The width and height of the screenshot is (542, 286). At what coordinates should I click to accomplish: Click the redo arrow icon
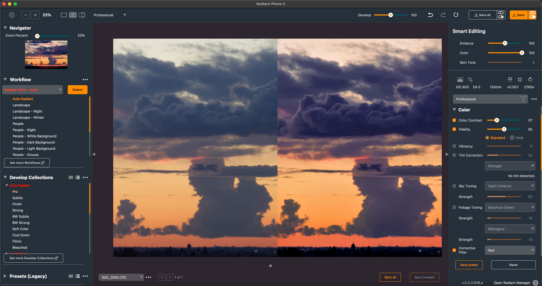pyautogui.click(x=443, y=15)
